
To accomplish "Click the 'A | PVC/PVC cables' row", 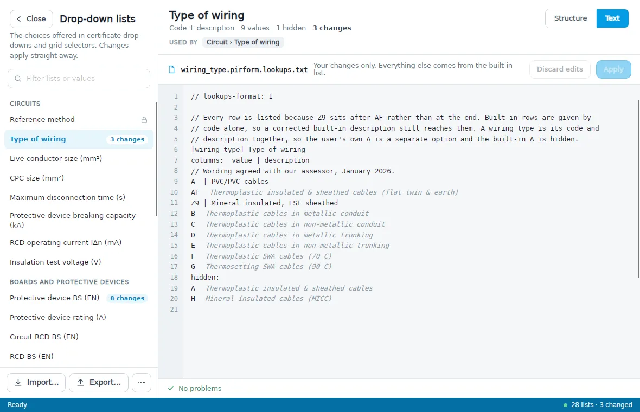I will click(x=230, y=182).
